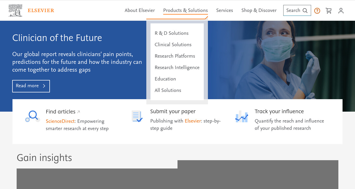This screenshot has width=355, height=189.
Task: Click the Find articles magnifier icon
Action: [32, 116]
